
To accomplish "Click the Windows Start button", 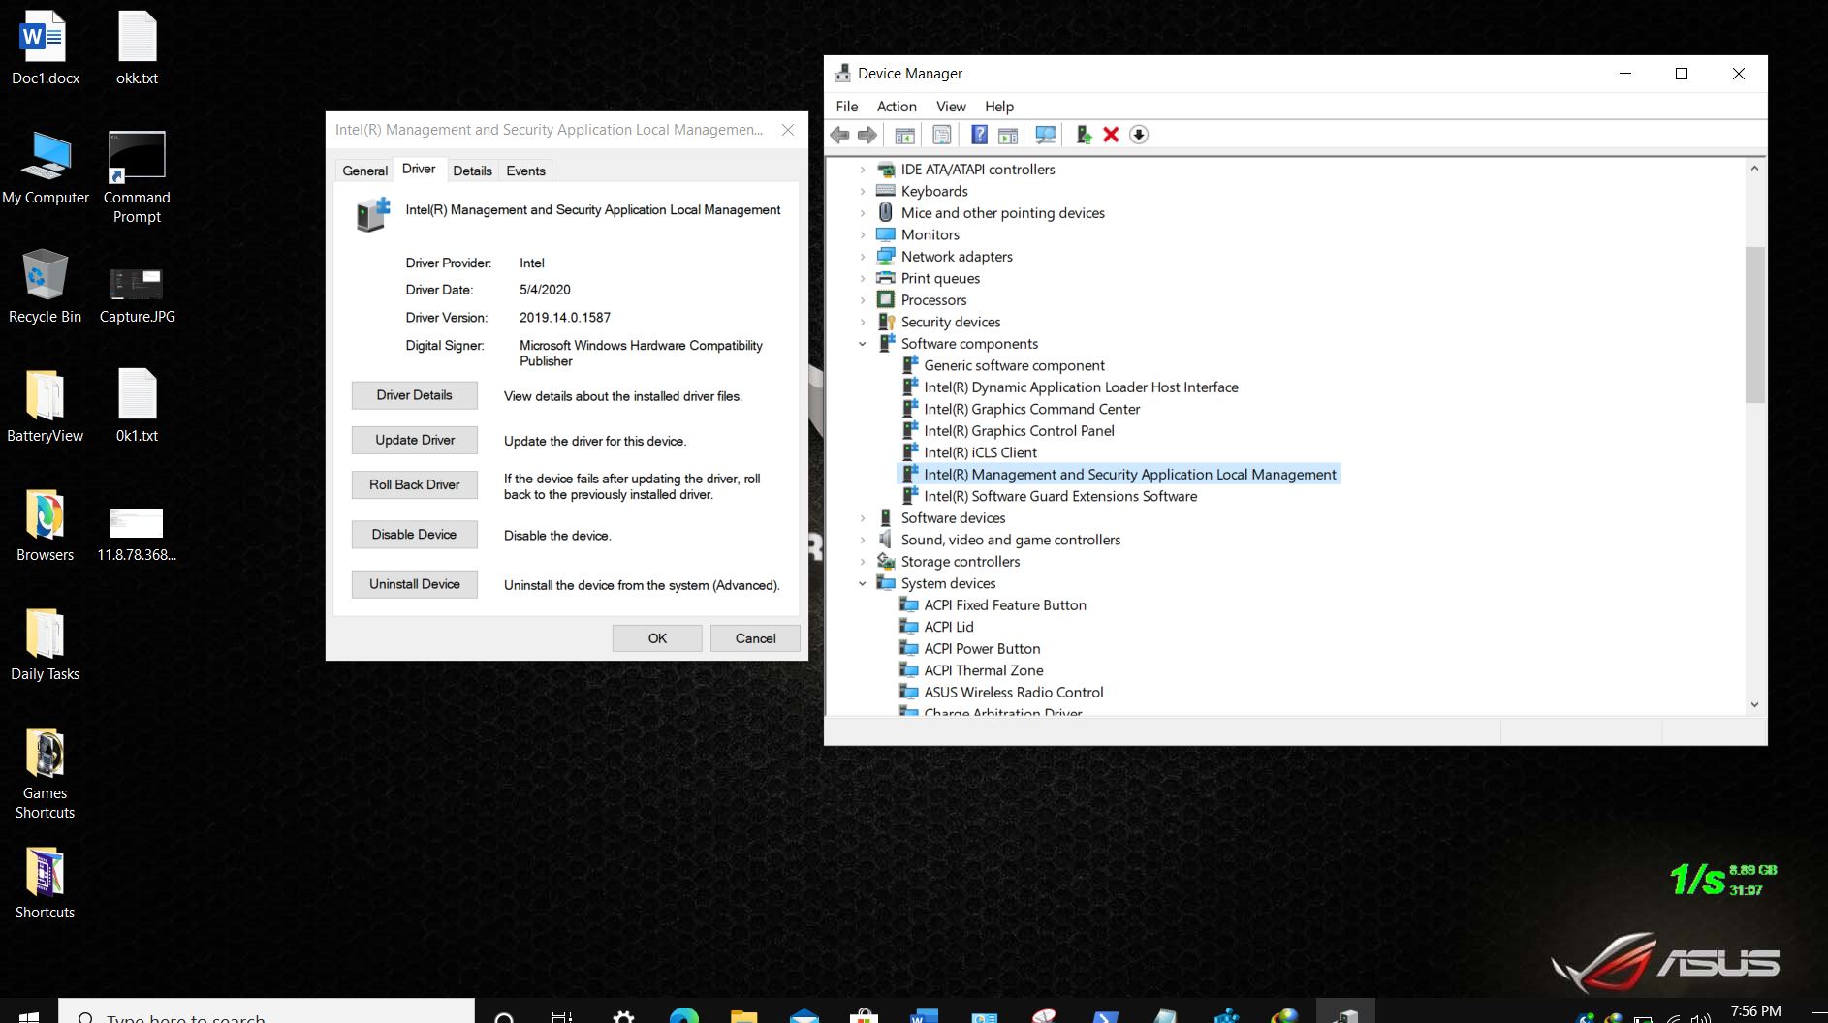I will (x=29, y=1015).
